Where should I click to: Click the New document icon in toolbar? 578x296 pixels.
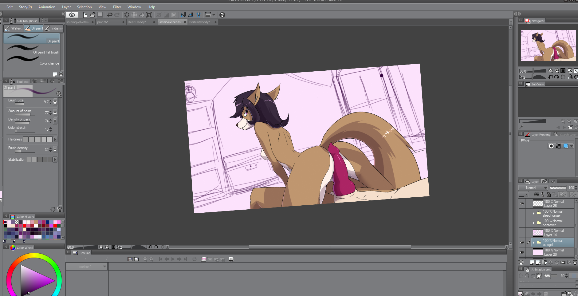(x=85, y=15)
